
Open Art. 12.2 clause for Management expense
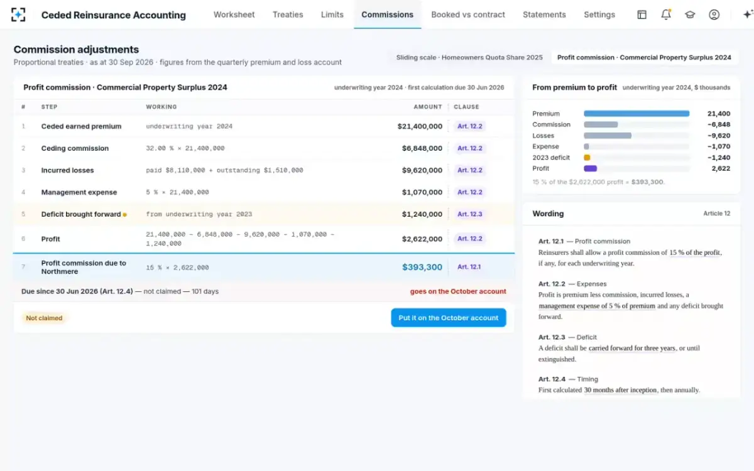[x=469, y=192]
